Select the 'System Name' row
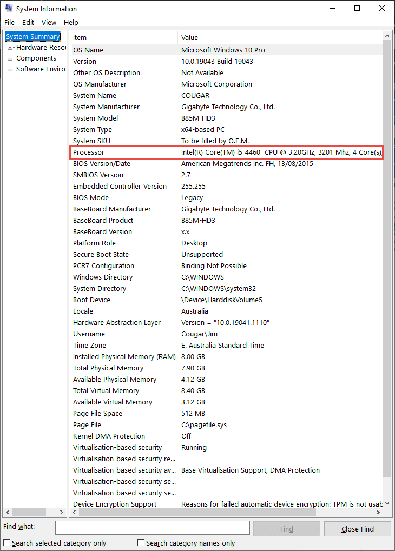395x551 pixels. pos(226,96)
